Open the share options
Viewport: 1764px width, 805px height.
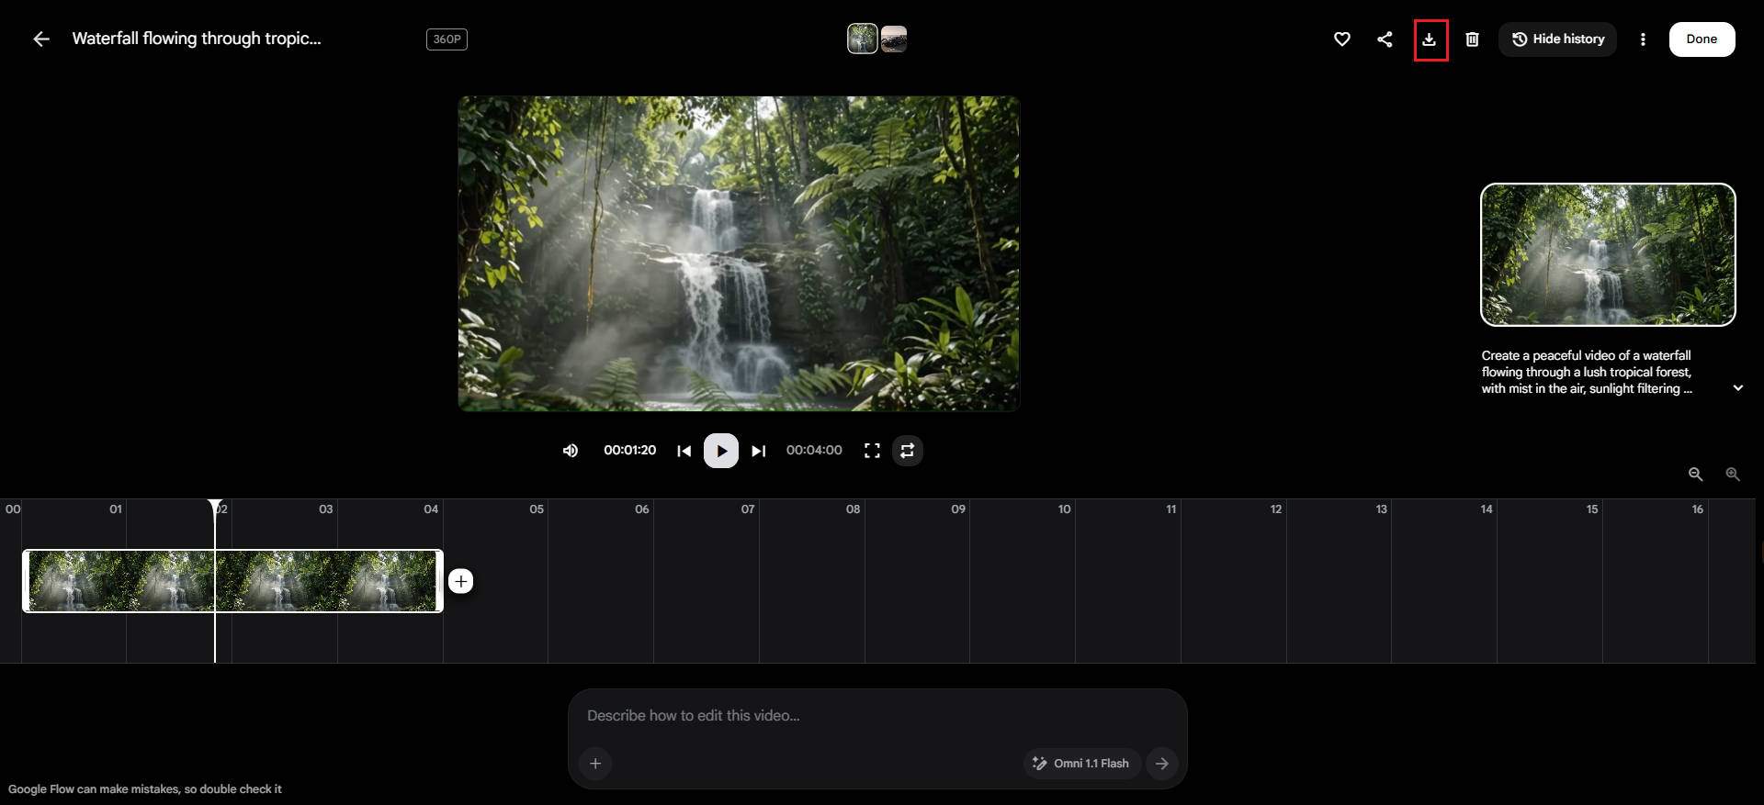1385,39
